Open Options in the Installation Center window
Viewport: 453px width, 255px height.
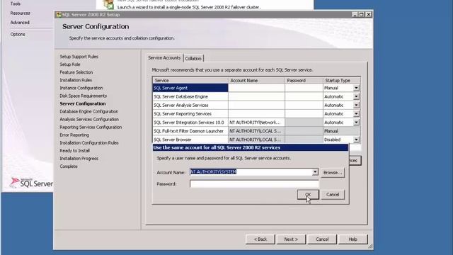click(18, 34)
